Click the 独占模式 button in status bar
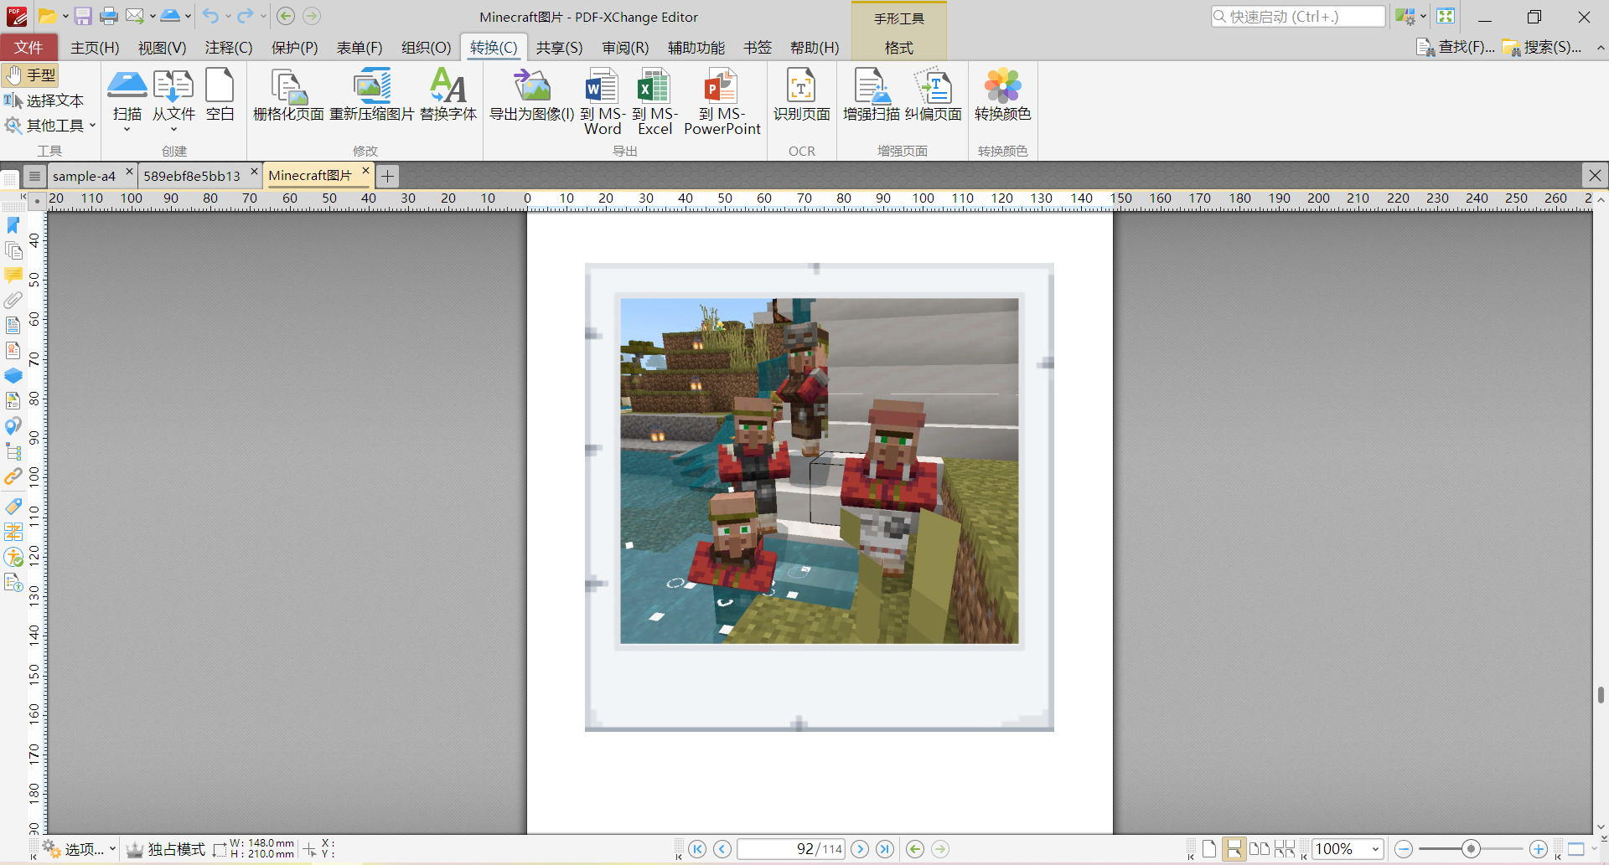 pos(166,849)
